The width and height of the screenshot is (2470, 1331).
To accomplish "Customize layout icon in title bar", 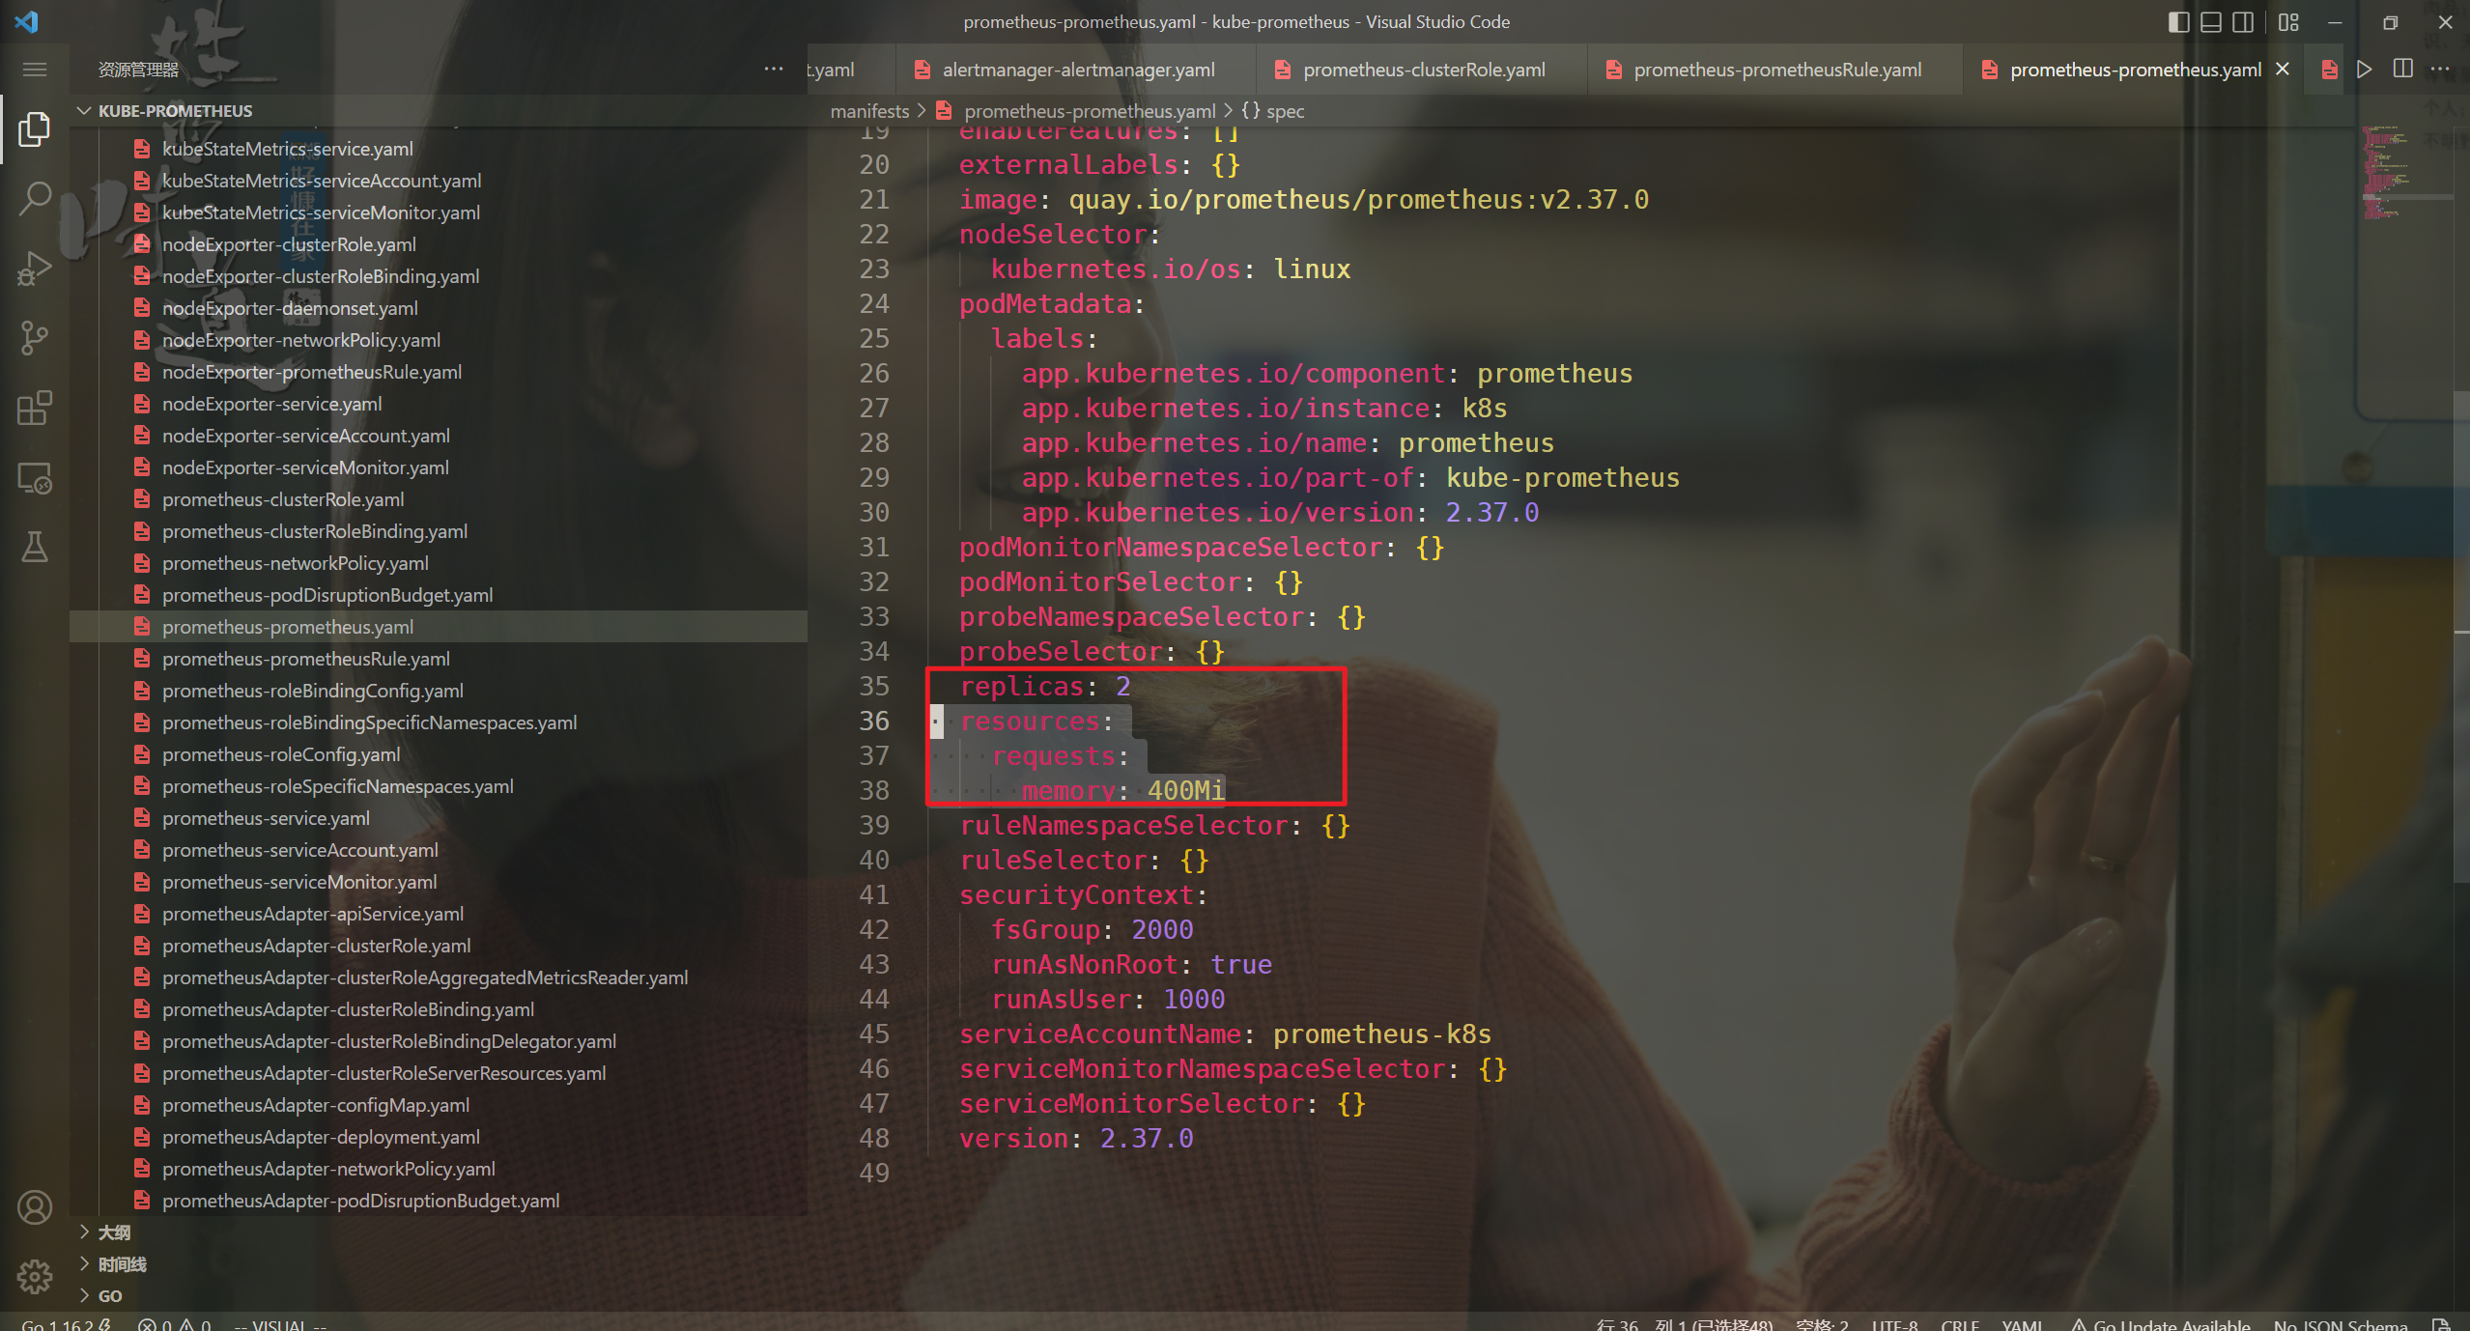I will coord(2288,22).
